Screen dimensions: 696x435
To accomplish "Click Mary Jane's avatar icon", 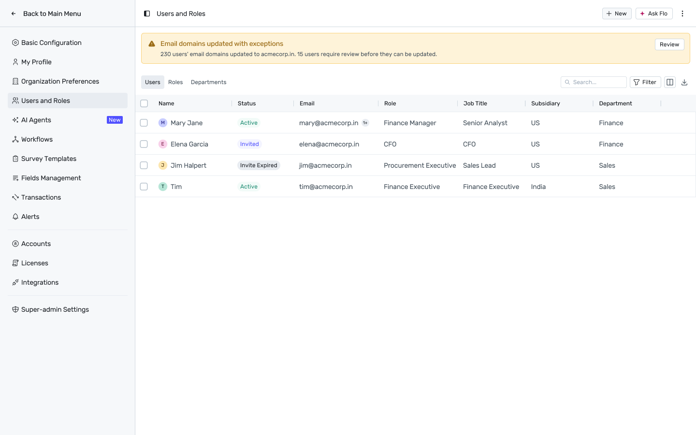I will pyautogui.click(x=163, y=123).
